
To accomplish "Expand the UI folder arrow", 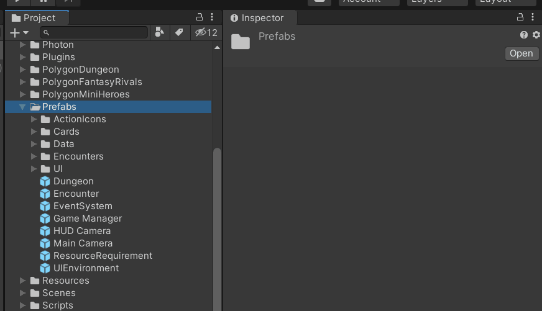I will tap(34, 169).
